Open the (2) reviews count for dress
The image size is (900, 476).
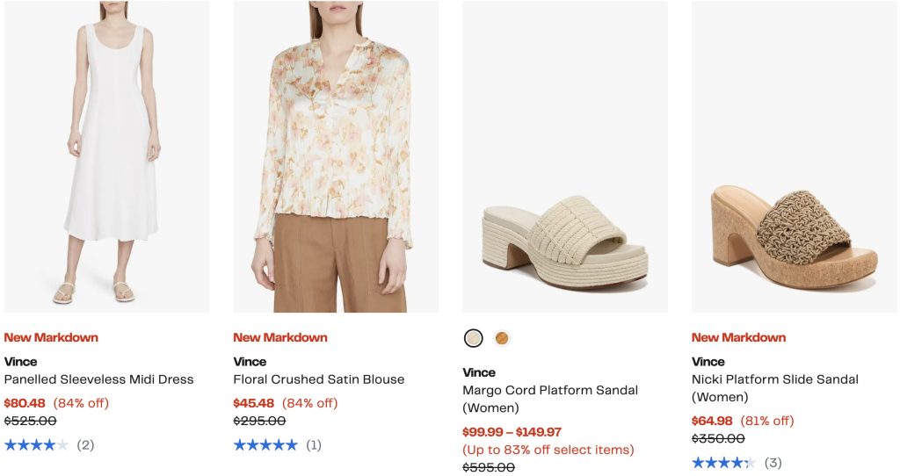click(x=85, y=445)
